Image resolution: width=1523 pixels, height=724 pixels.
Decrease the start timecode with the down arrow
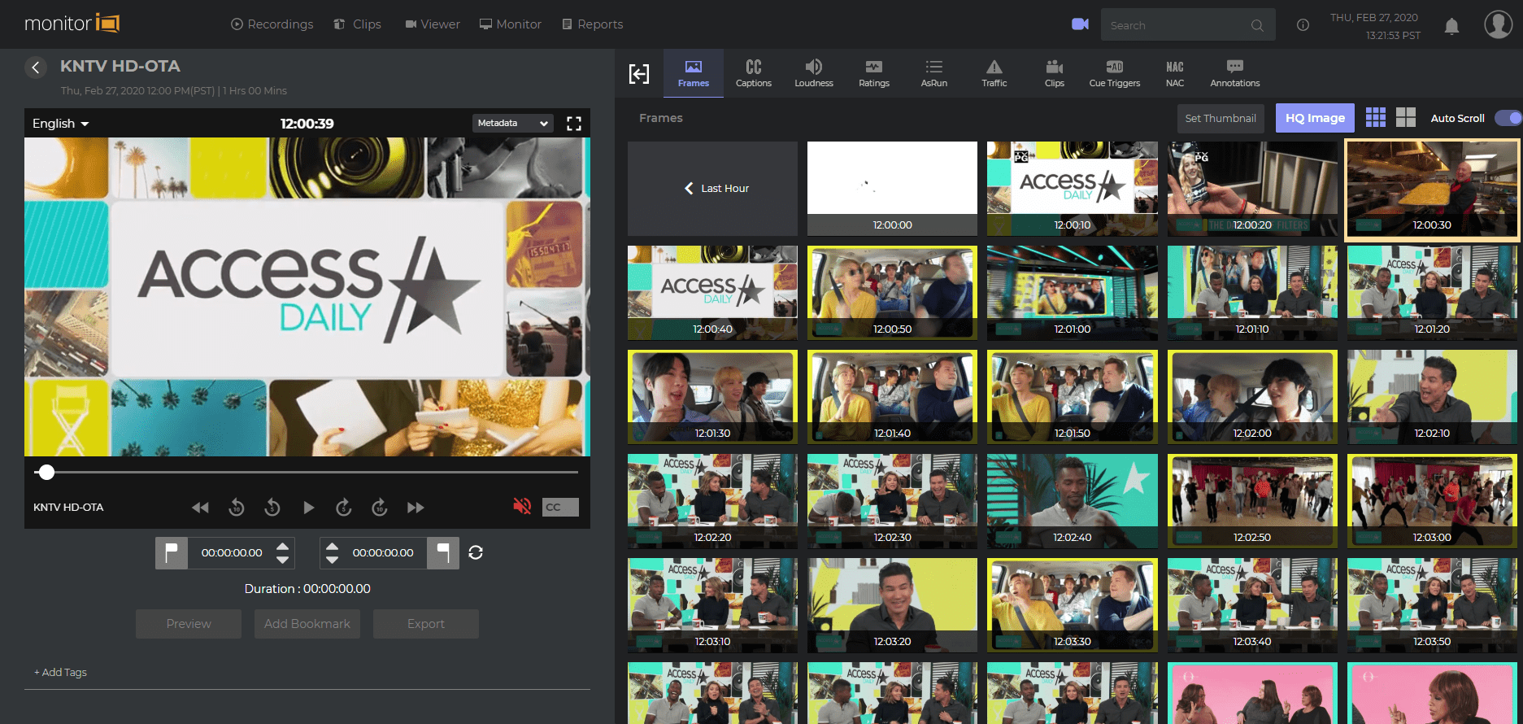(282, 560)
